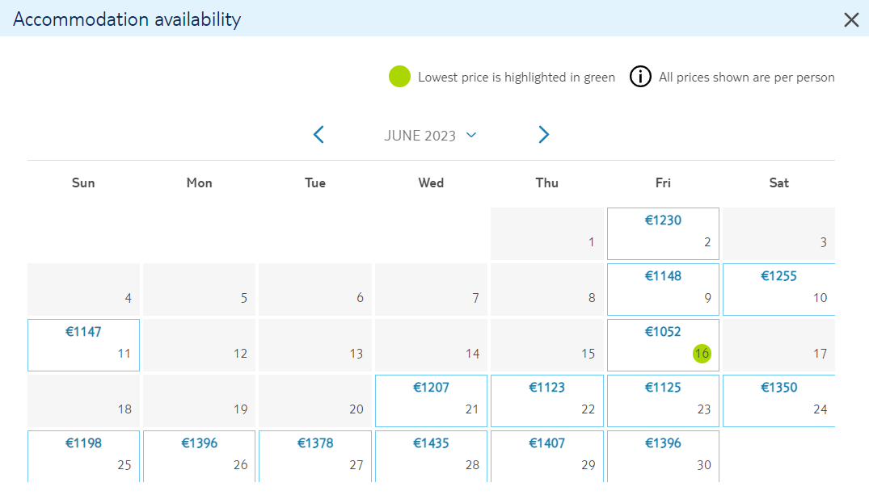Click the unavailable June 12 cell
The height and width of the screenshot is (495, 869).
pos(199,345)
